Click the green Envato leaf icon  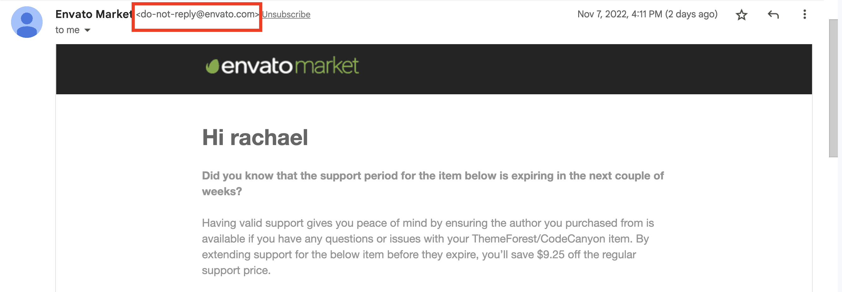click(x=212, y=66)
